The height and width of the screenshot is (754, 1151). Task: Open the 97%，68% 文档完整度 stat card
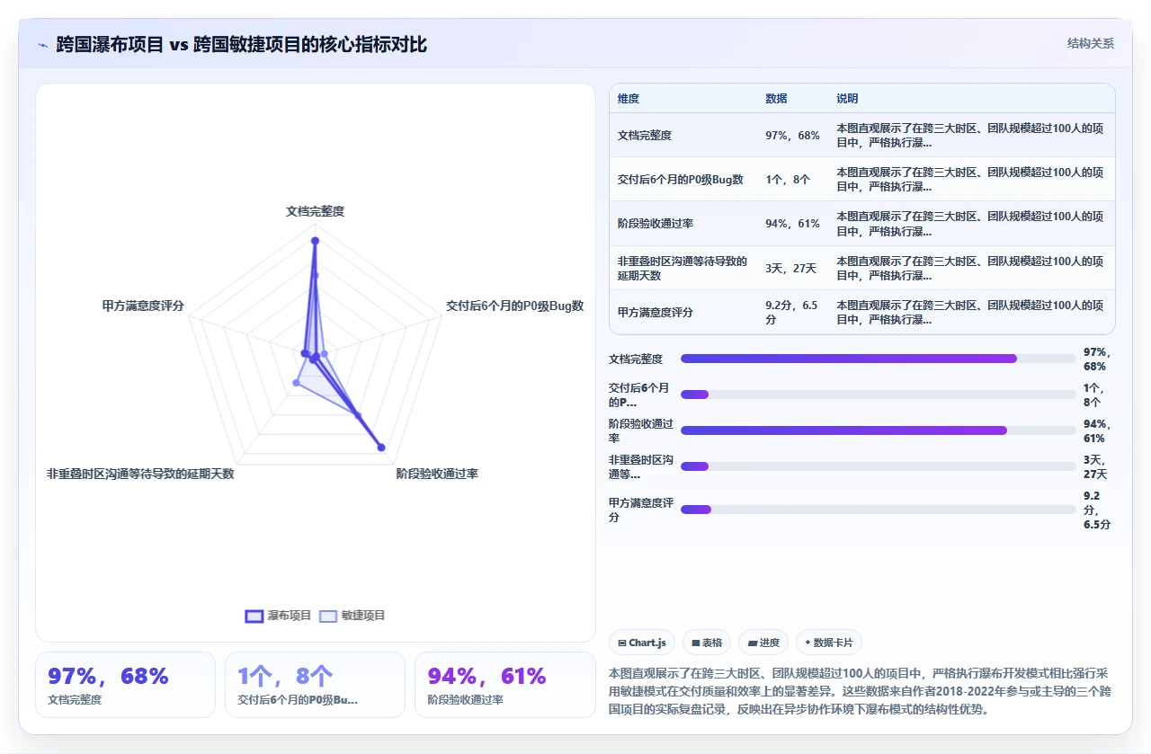125,685
